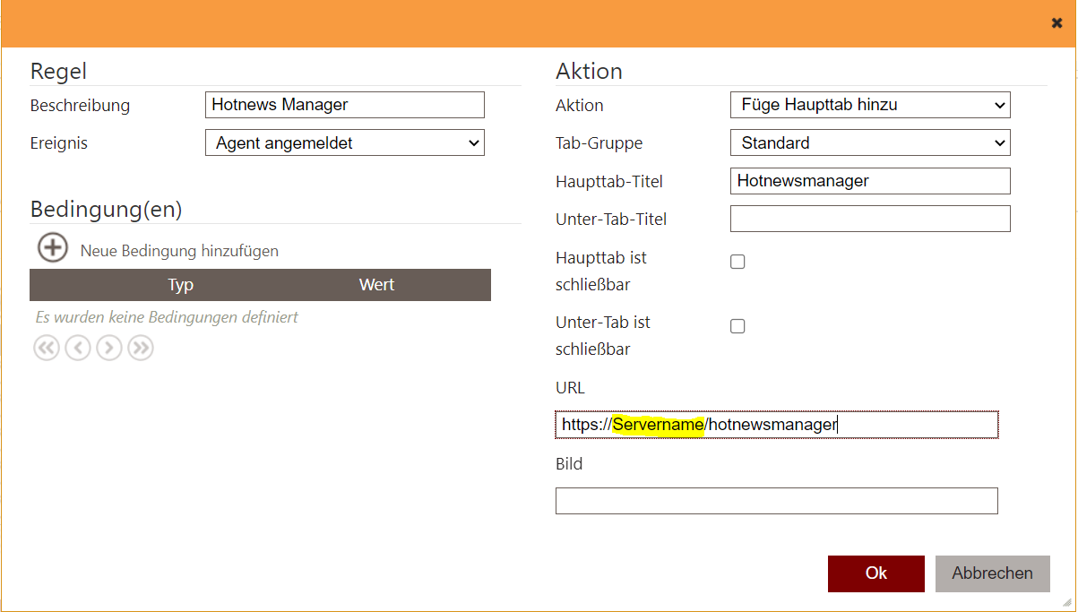Click the plus icon to add new condition
The image size is (1078, 612).
pos(53,248)
